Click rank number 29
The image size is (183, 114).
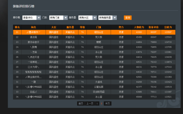point(17,72)
